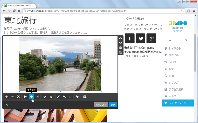Viewport: 198px width, 123px height.
Task: Click the disabled unlink icon
Action: click(70, 97)
